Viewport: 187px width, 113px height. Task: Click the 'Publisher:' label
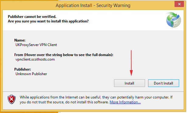[23, 69]
